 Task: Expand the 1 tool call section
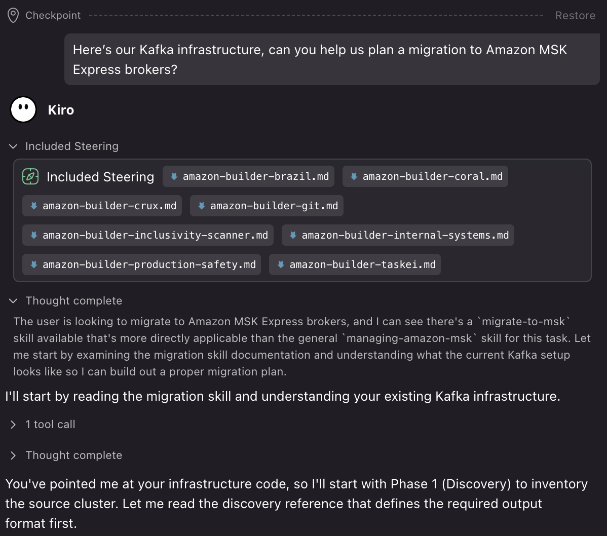(x=13, y=425)
